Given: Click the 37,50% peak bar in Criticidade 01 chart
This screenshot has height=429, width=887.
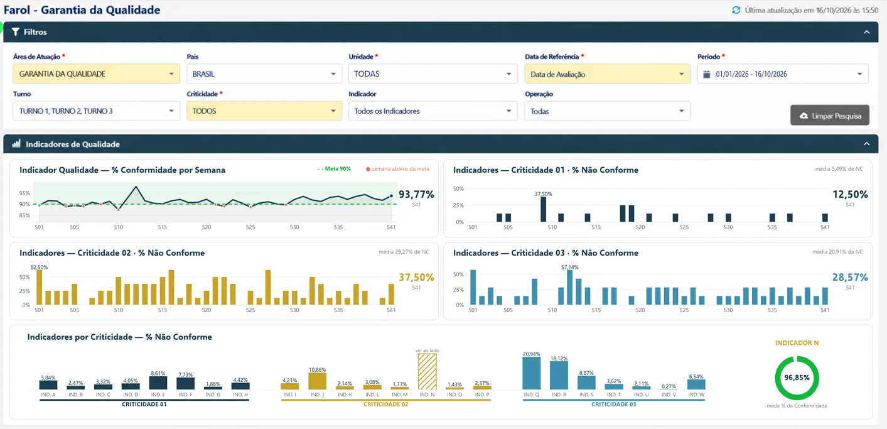Looking at the screenshot, I should click(543, 209).
